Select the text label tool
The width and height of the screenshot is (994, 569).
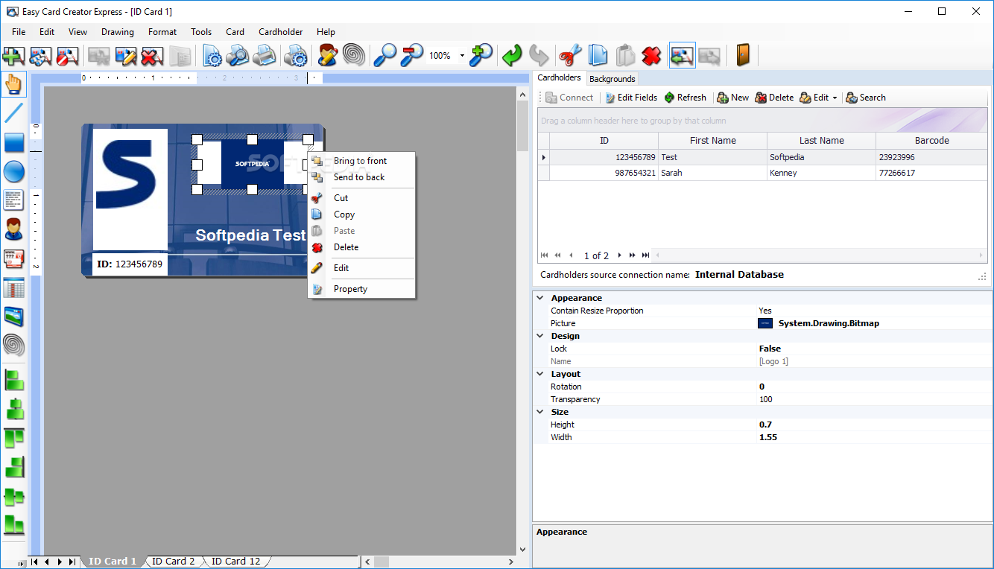13,201
